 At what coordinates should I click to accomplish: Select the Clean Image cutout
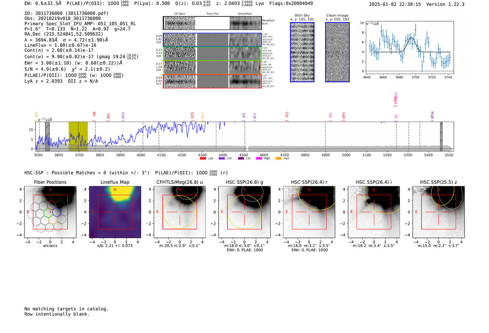pos(337,52)
